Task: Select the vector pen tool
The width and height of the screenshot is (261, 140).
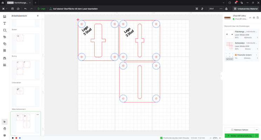Action: tap(5, 37)
